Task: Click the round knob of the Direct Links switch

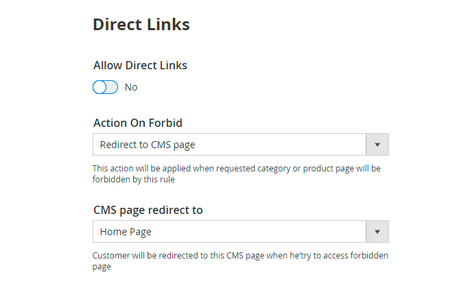Action: pos(100,87)
